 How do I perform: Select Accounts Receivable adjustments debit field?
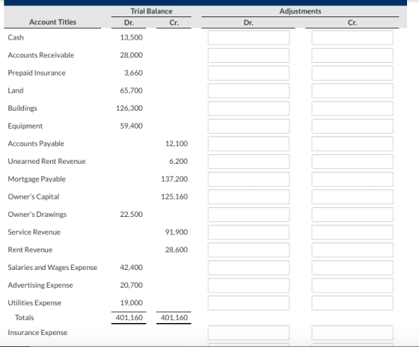tap(248, 55)
